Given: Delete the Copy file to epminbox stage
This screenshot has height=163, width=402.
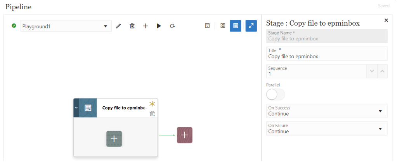Looking at the screenshot, I should [x=152, y=114].
